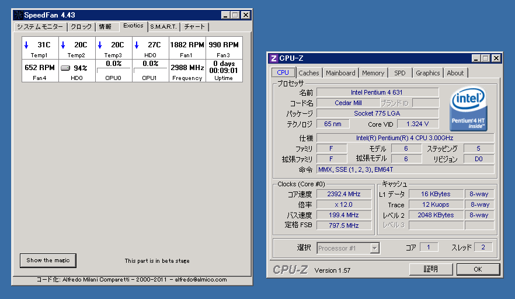Click the 797.5 MHz rated FSB value
Image resolution: width=515 pixels, height=299 pixels.
click(x=344, y=225)
